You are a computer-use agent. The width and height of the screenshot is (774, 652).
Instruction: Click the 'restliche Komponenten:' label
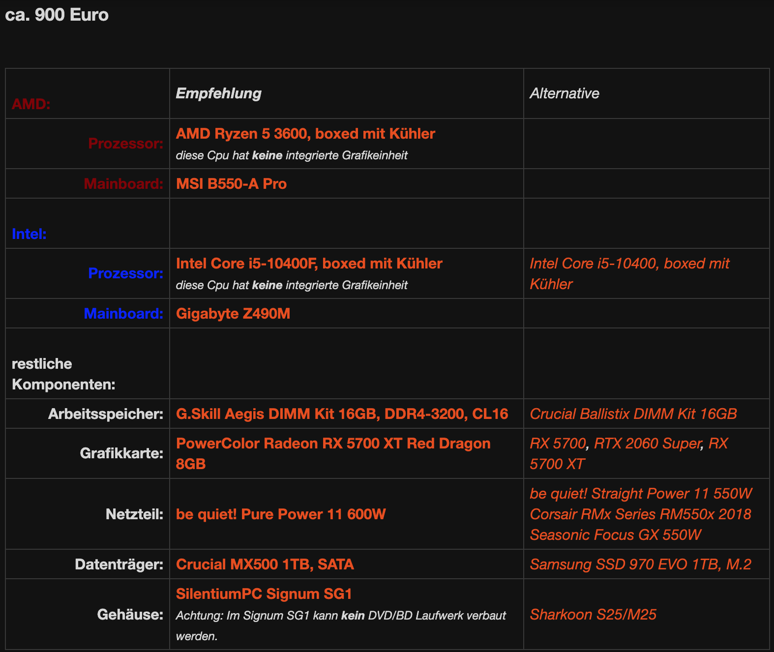[x=63, y=374]
